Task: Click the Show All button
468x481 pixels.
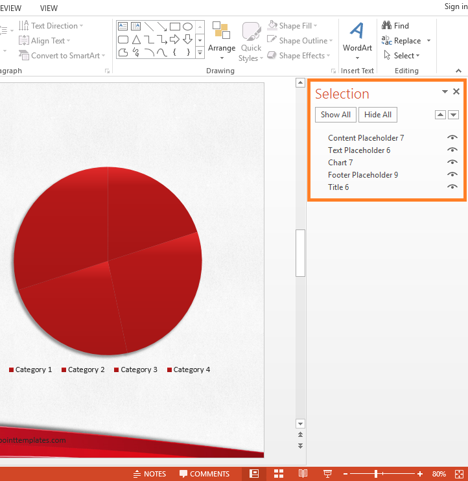Action: pyautogui.click(x=336, y=115)
